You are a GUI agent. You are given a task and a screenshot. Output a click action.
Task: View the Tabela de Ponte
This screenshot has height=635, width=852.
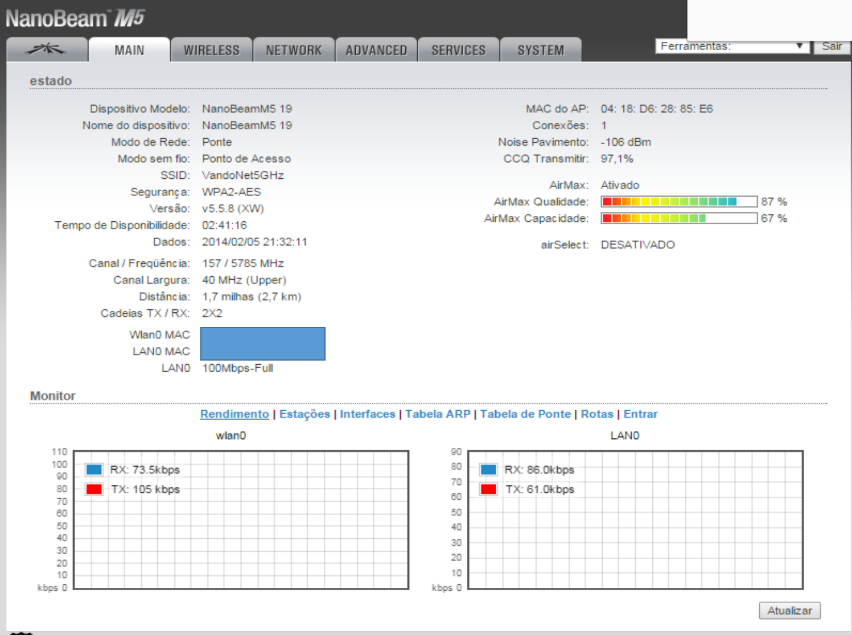(525, 414)
